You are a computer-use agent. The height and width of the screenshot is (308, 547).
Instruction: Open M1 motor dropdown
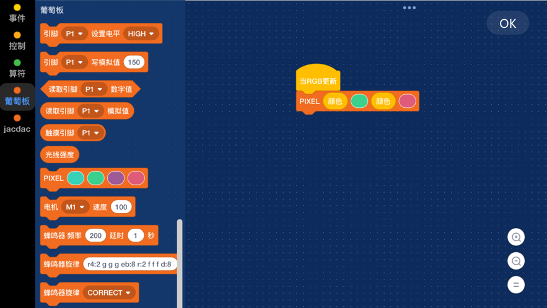click(x=74, y=207)
